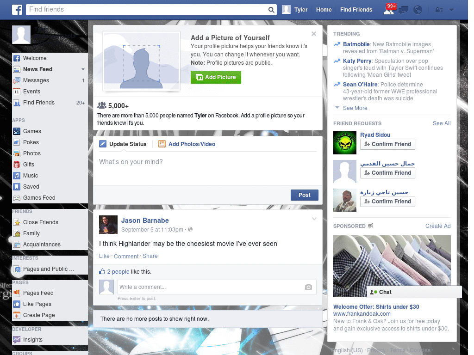Click the search magnifier icon
Screen dimensions: 474x355
[271, 10]
